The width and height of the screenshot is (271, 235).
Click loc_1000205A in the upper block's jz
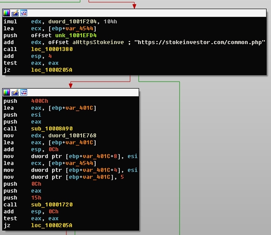[52, 70]
